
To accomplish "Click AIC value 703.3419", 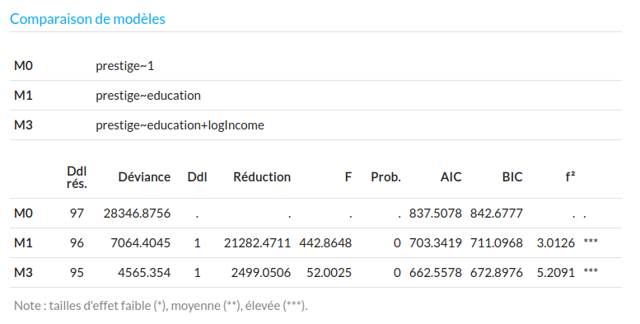I will click(436, 243).
